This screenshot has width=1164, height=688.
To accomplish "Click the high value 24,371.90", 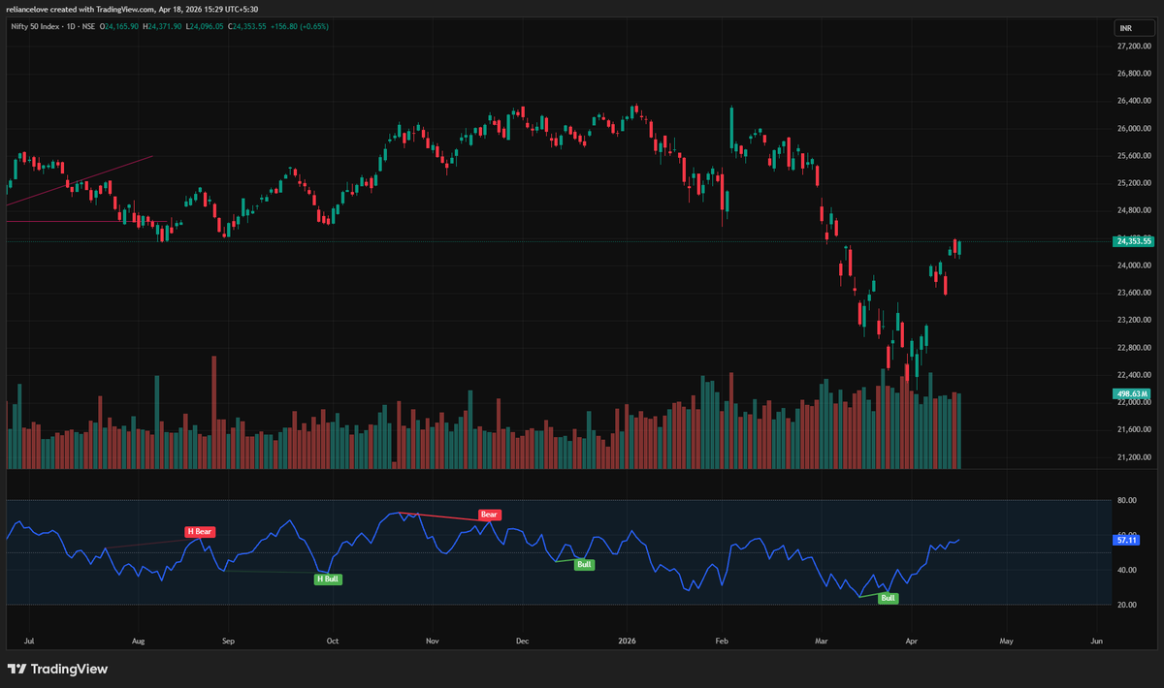I will click(164, 26).
